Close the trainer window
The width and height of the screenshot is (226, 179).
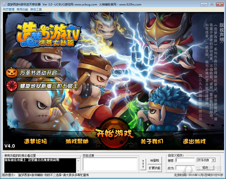coord(220,5)
